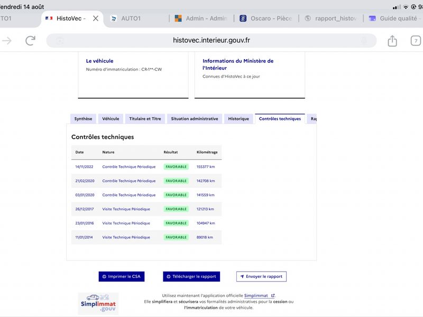Click the AUTO1 tab favicon
The height and width of the screenshot is (317, 423).
click(114, 18)
